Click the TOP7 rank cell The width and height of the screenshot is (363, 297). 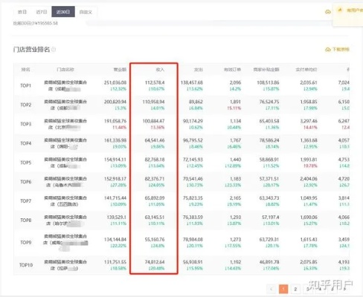coord(26,200)
